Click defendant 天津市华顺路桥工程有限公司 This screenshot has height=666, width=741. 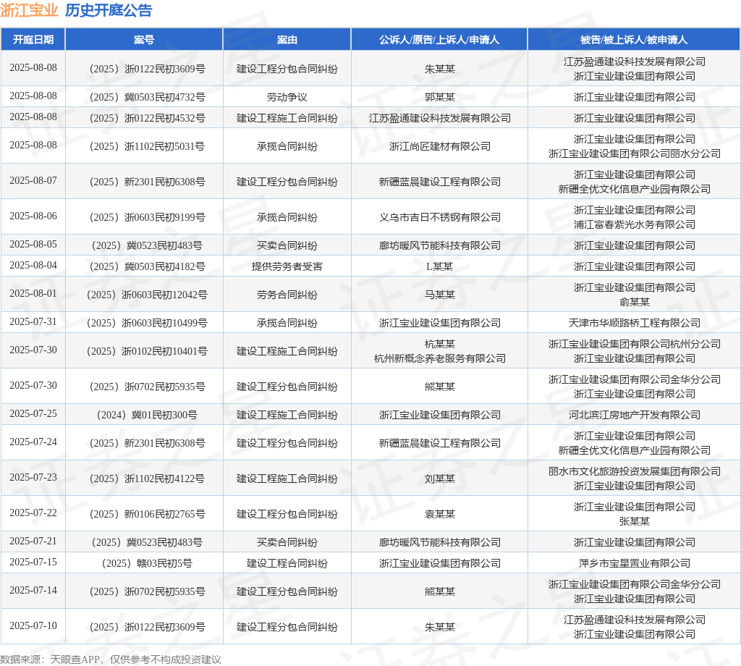[x=634, y=323]
